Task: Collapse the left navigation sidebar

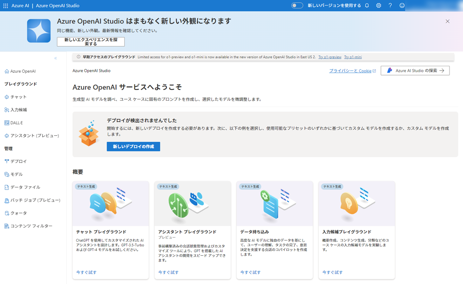Action: click(56, 58)
